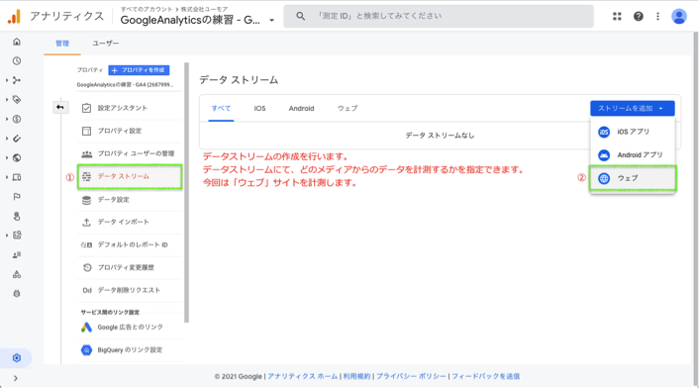
Task: Open プロパティ ユーザーの管理 in admin menu
Action: (x=130, y=153)
